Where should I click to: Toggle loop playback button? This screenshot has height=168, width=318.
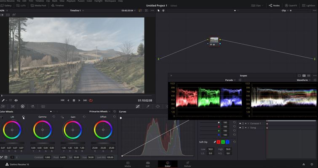[x=91, y=100]
